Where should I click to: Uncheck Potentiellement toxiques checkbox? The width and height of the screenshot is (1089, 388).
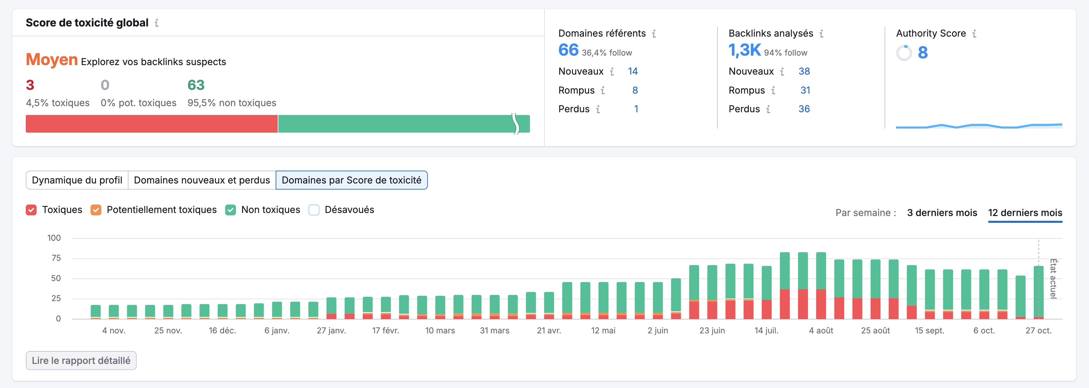(x=96, y=210)
